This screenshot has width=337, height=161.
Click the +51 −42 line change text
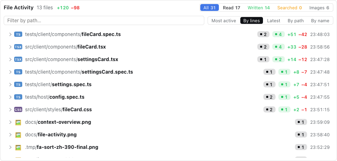[297, 34]
